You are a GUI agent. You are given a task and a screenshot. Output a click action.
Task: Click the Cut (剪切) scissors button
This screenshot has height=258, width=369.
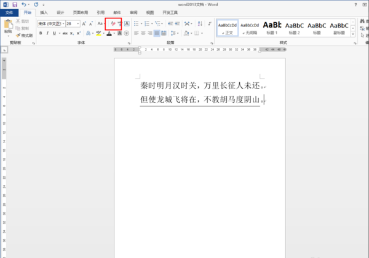pos(22,21)
